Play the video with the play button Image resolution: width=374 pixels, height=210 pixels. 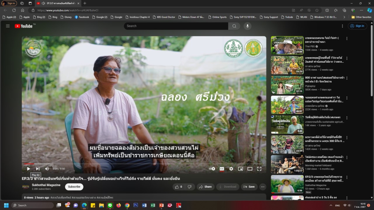tap(28, 169)
